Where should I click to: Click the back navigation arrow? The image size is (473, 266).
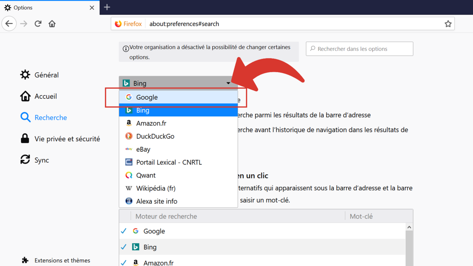[9, 24]
